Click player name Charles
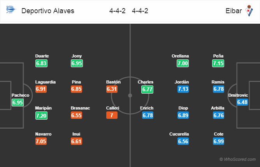 tap(146, 82)
